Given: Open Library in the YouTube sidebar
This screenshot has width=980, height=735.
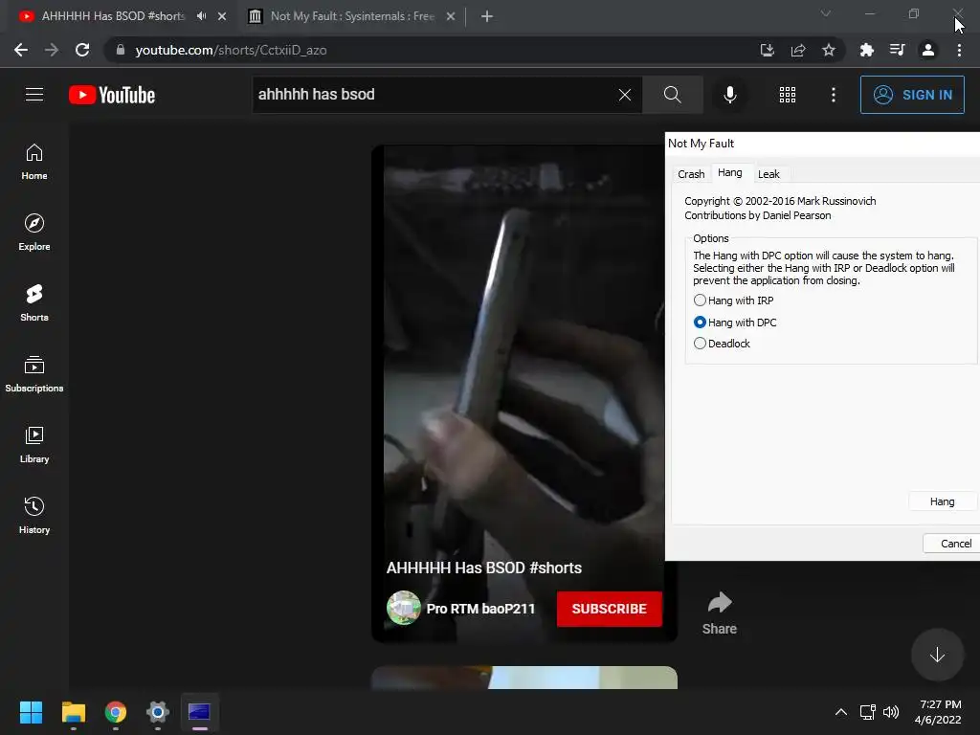Looking at the screenshot, I should 34,444.
